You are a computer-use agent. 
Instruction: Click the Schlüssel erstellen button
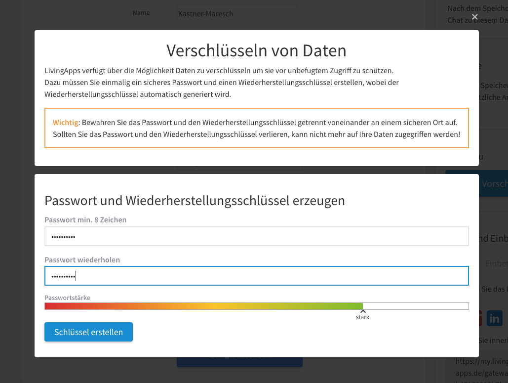(88, 332)
